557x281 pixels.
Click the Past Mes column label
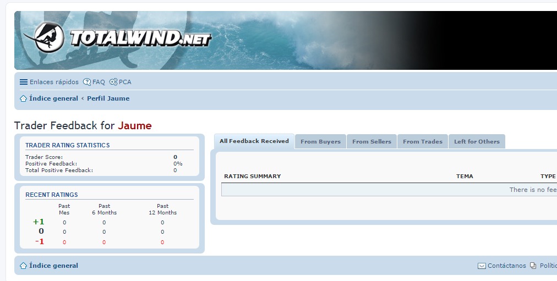coord(64,210)
